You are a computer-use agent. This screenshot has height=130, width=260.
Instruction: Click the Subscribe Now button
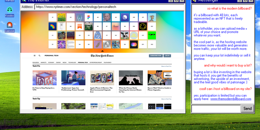coord(156,56)
